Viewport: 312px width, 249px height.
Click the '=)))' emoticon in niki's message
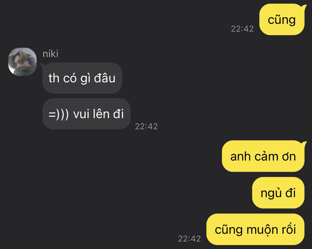[59, 114]
